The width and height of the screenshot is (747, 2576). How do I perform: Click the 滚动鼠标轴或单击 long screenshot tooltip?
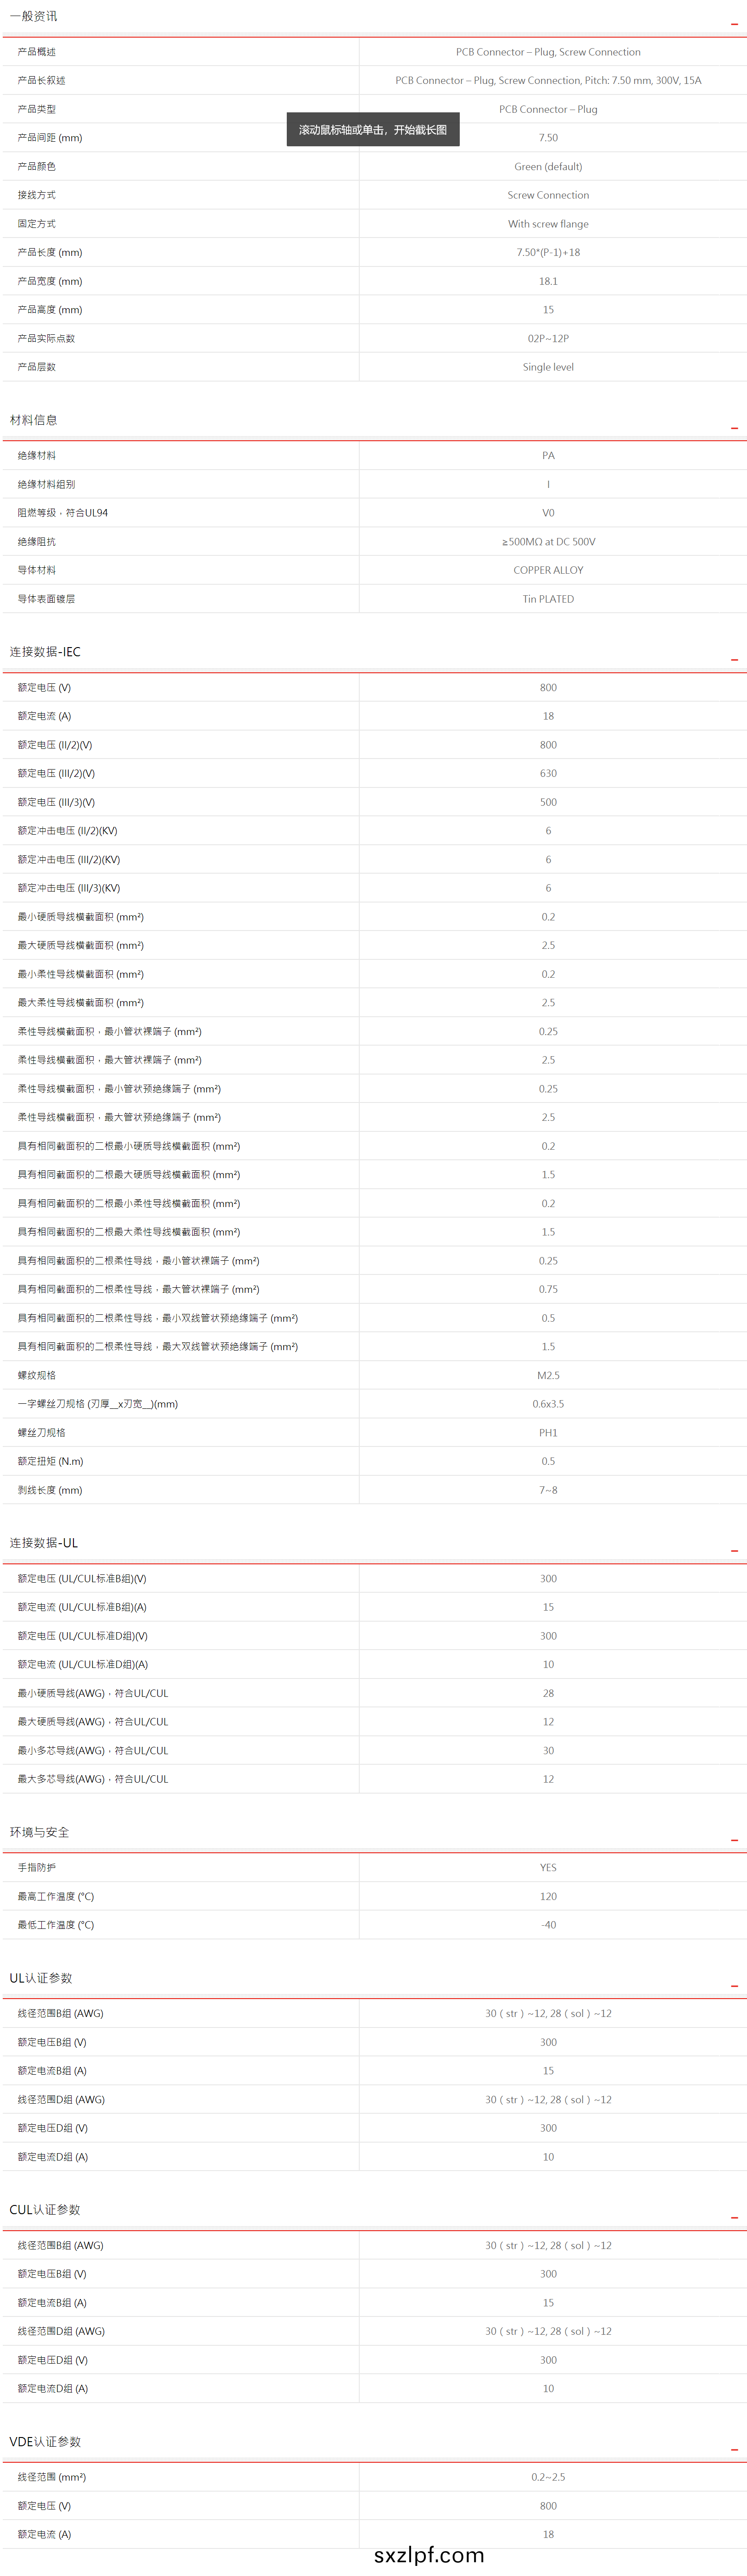[372, 130]
